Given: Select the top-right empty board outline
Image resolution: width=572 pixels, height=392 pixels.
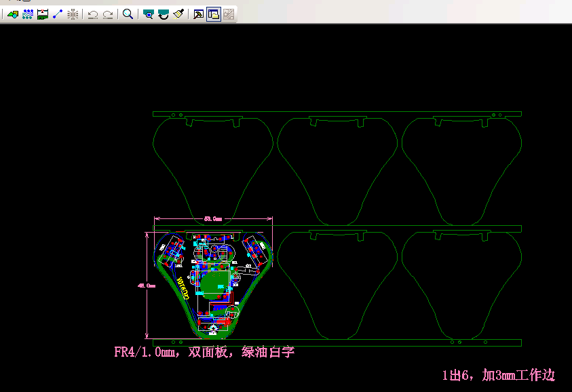Looking at the screenshot, I should pyautogui.click(x=461, y=171).
